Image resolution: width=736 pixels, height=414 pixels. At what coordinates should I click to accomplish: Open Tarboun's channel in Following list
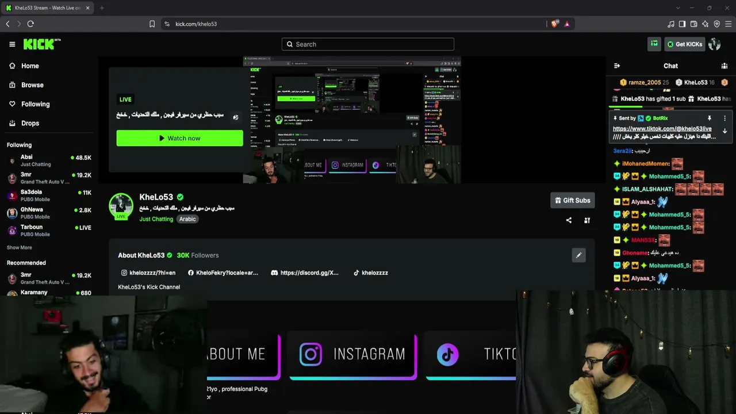[49, 231]
